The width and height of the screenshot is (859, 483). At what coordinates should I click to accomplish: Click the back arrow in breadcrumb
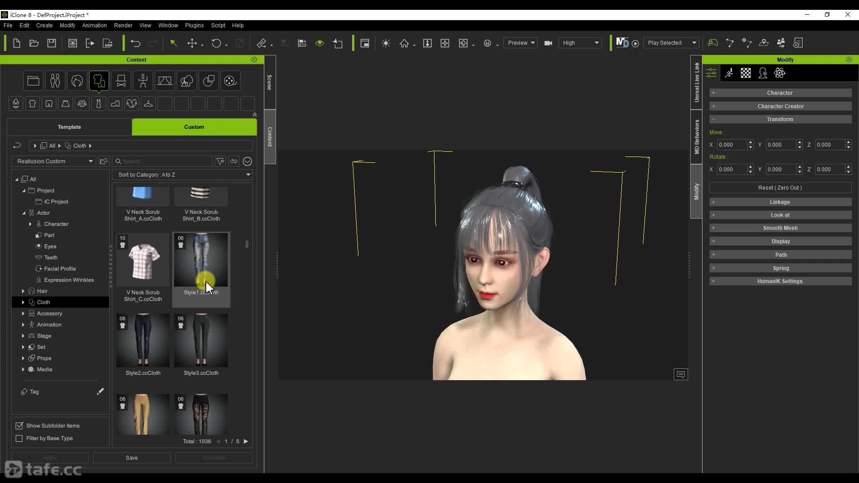coord(17,146)
